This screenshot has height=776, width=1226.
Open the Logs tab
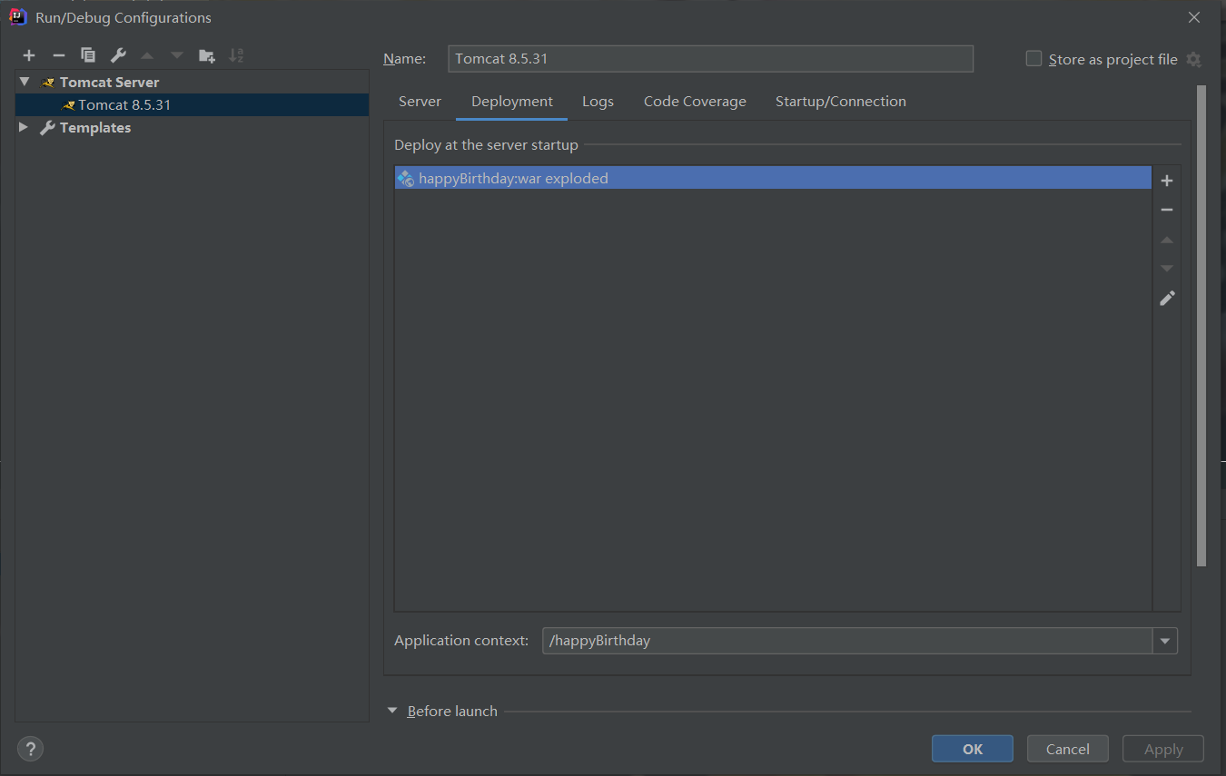click(598, 102)
